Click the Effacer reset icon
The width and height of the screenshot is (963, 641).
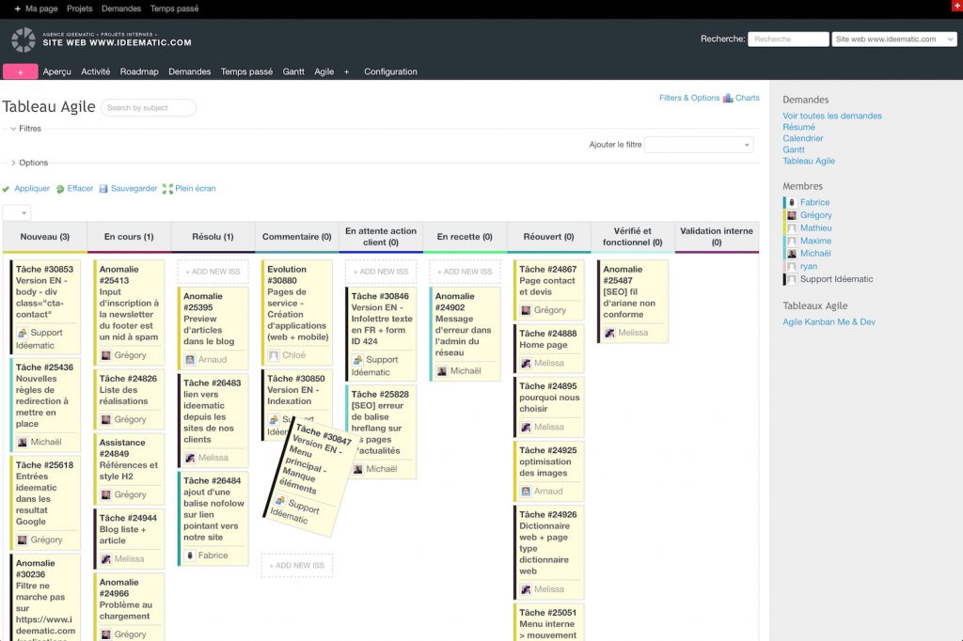[x=60, y=189]
